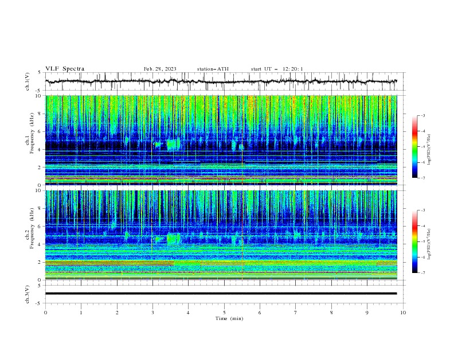Click the "5" tick on ch.3(V) axis
Screen dimensions: 454x351
(x=40, y=285)
